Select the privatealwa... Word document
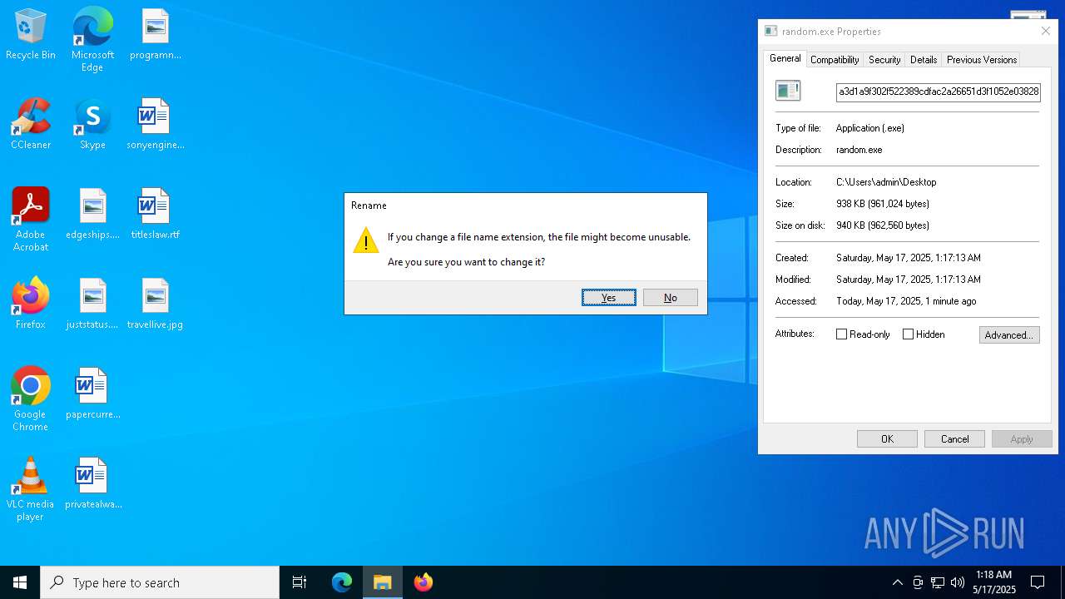The image size is (1065, 599). (x=92, y=484)
